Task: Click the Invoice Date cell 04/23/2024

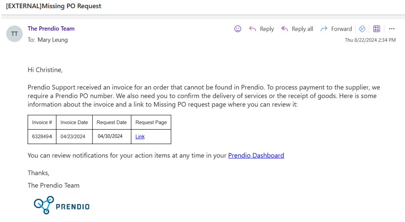Action: coord(74,136)
